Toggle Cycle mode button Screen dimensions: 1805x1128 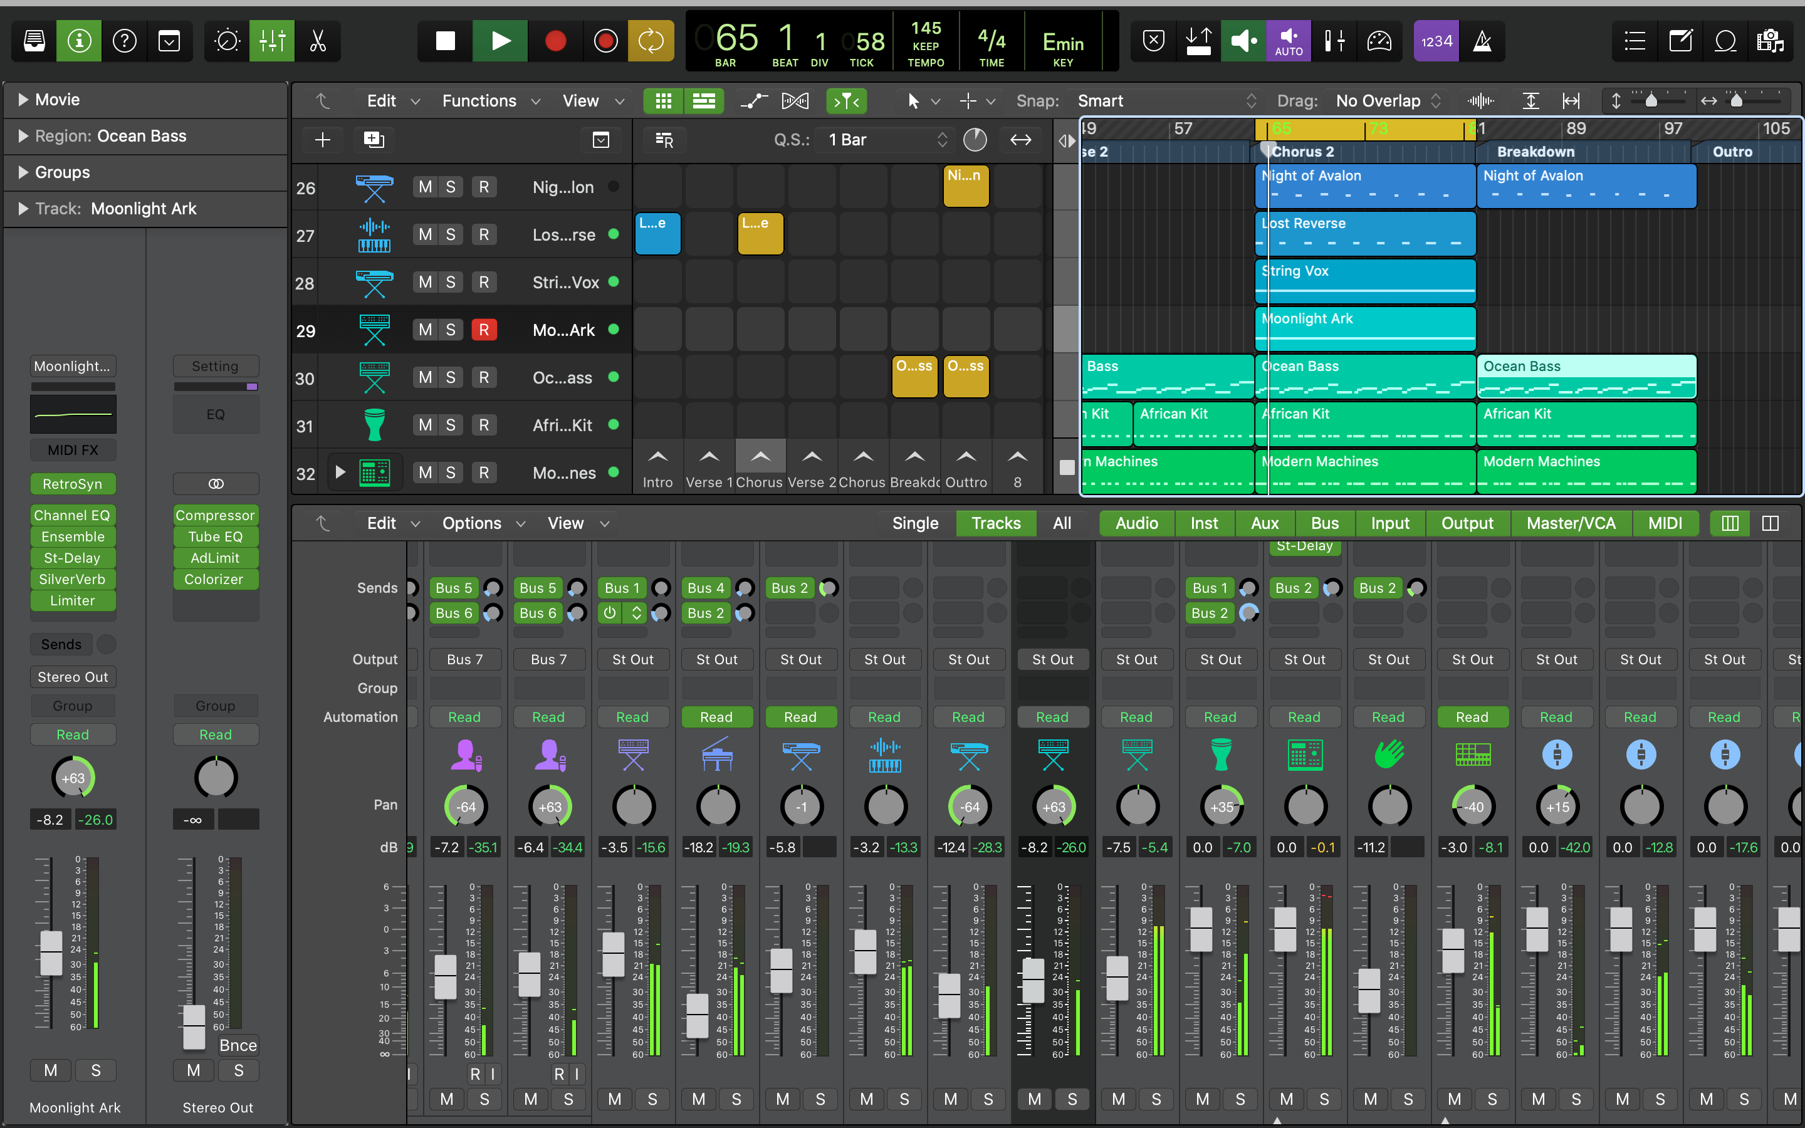point(651,41)
